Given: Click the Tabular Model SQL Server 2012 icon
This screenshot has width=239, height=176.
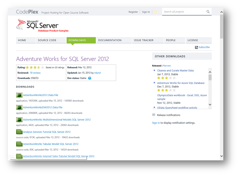Looking at the screenshot, I should point(19,144).
